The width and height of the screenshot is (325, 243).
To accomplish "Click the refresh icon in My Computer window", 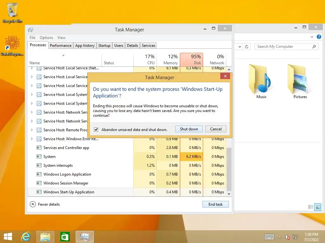I will point(247,47).
